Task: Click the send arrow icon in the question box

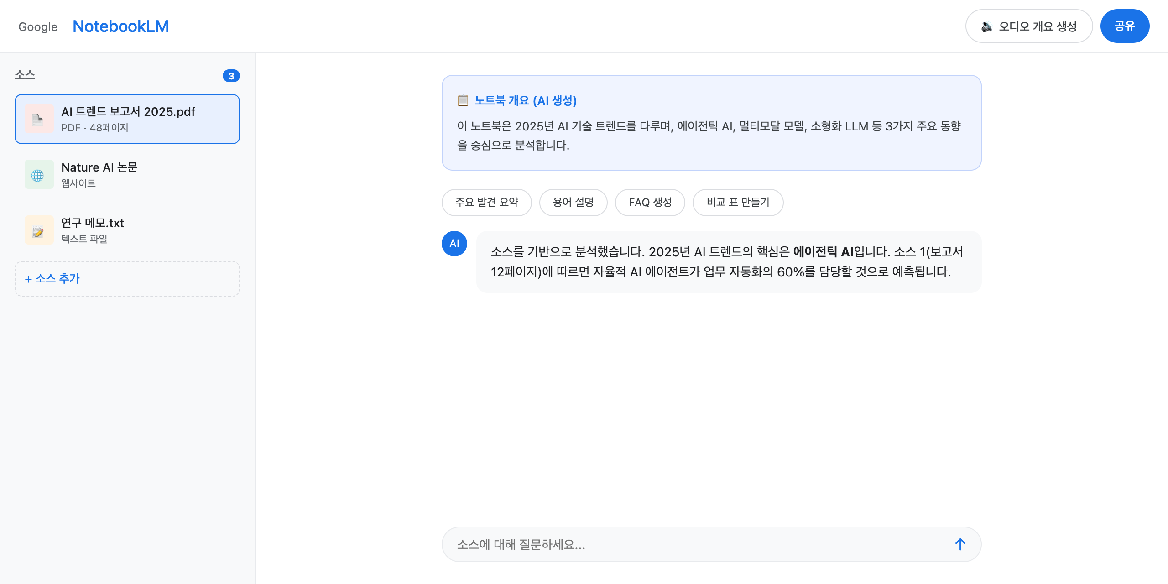Action: click(960, 544)
